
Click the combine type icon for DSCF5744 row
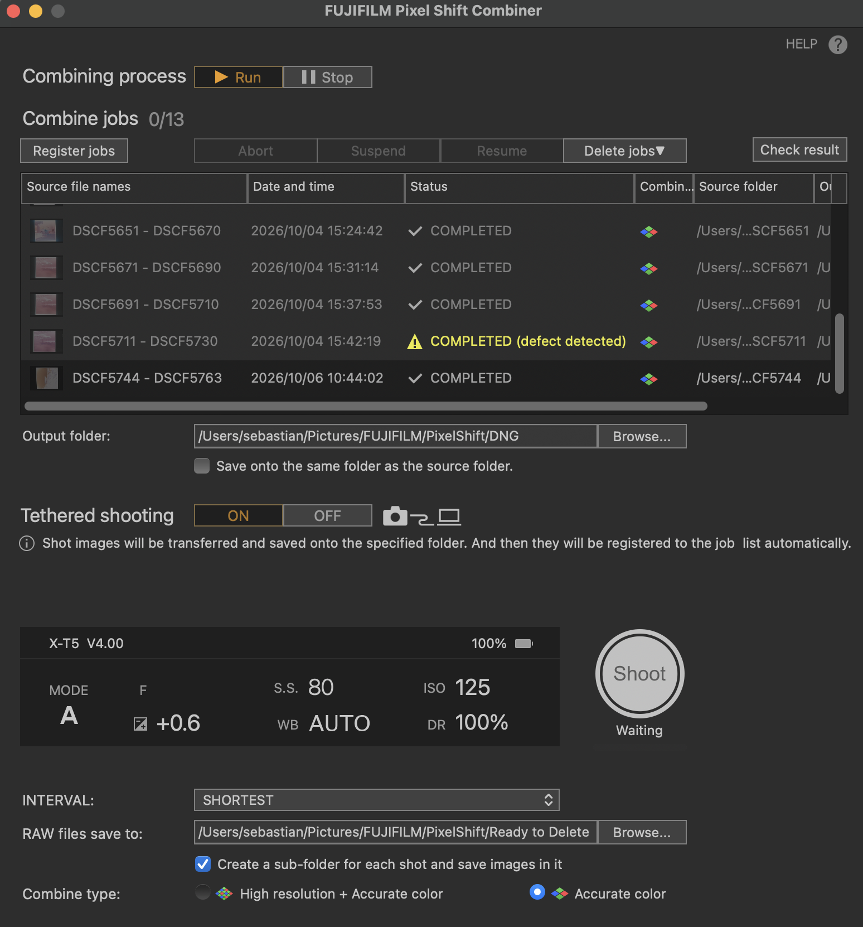pos(649,379)
